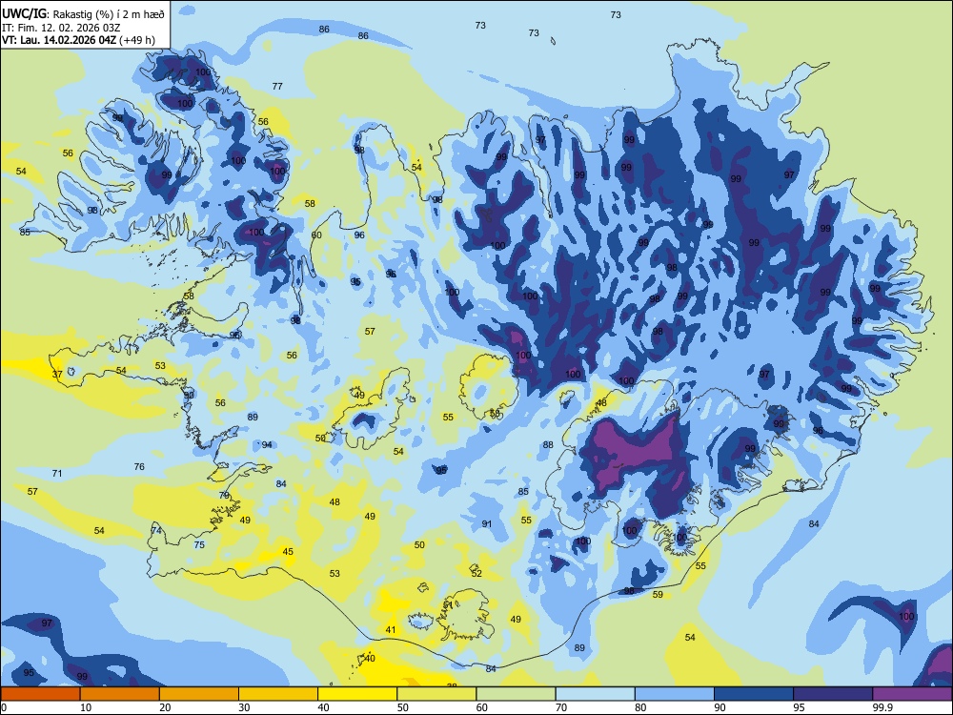Click the humidity value '88' on the map

click(548, 444)
